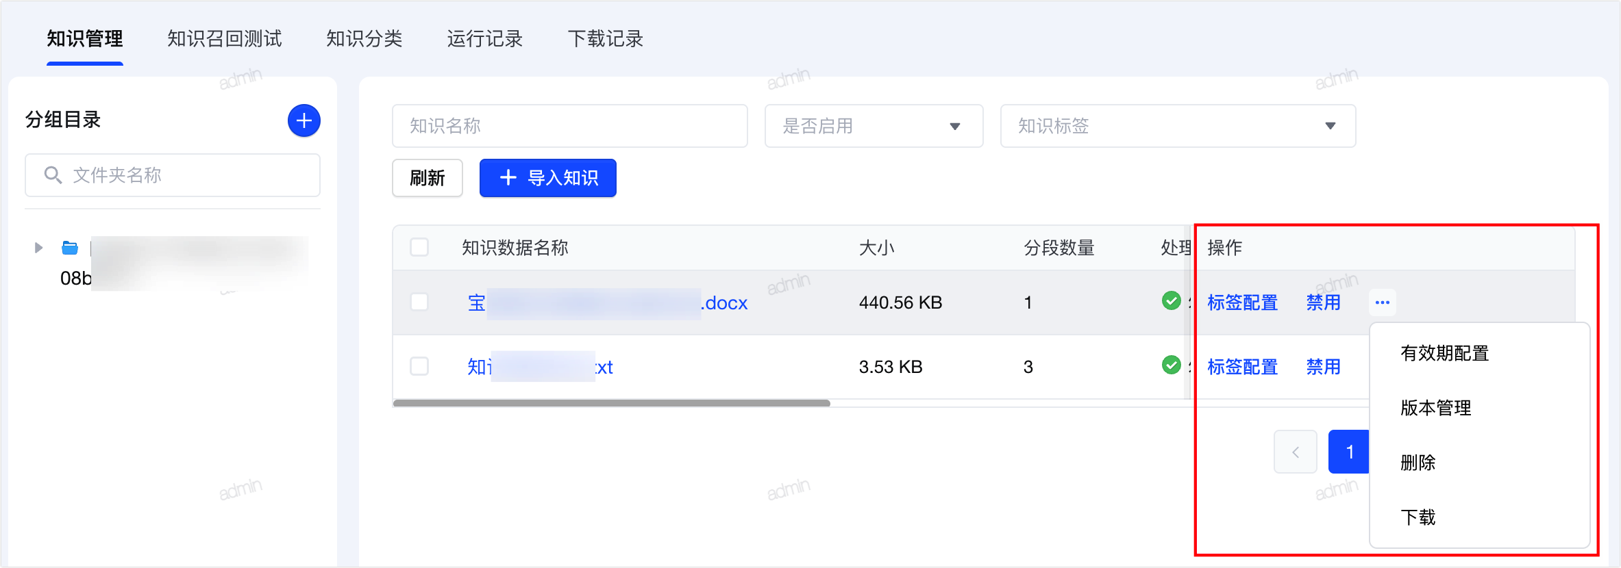1621x568 pixels.
Task: Focus the 文件夹名称 search field
Action: coord(173,175)
